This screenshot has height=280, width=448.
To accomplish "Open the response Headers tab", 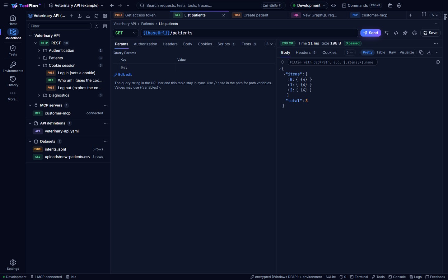I will click(x=306, y=53).
